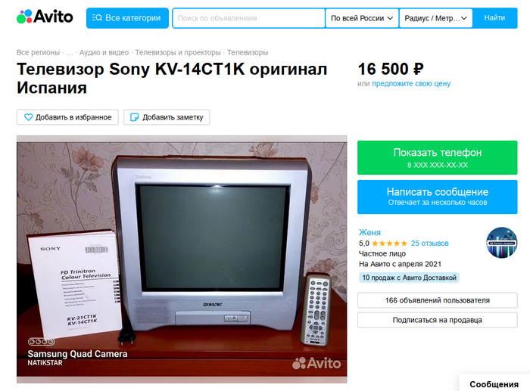This screenshot has width=530, height=391.
Task: Expand the Радиус / Метро dropdown
Action: pos(435,18)
